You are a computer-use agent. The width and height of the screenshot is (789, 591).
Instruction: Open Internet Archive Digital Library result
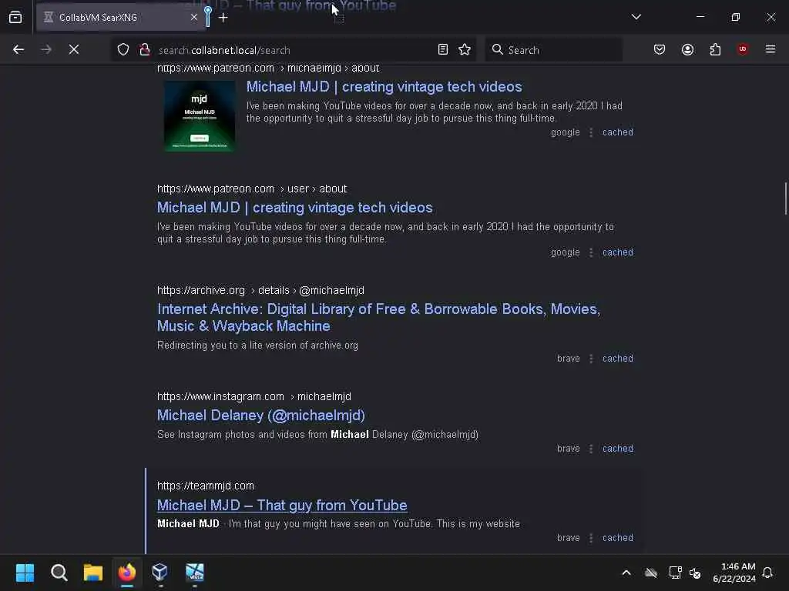pyautogui.click(x=378, y=318)
